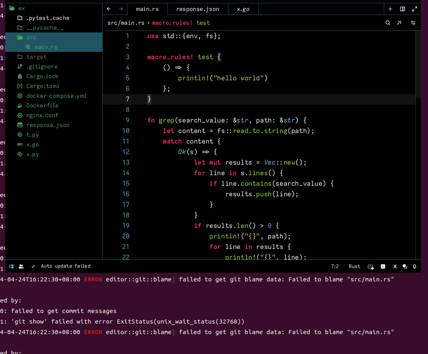Screen dimensions: 428x354
Task: Click the Copilot icon in status bar
Action: click(x=370, y=266)
